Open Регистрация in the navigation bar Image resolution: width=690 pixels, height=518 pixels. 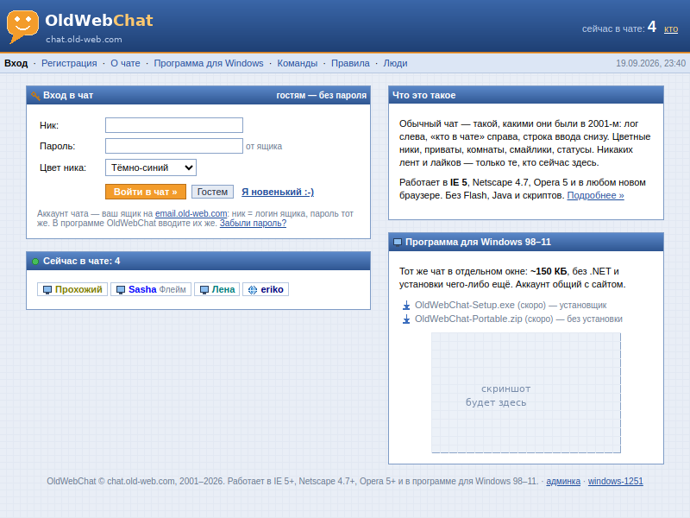[x=69, y=63]
